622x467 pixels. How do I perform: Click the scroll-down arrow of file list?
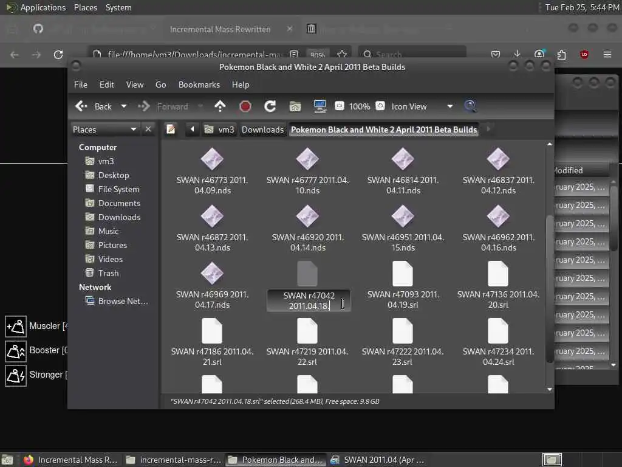(549, 389)
